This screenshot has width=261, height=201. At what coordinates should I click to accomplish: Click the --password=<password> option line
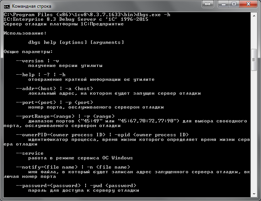pos(76,186)
